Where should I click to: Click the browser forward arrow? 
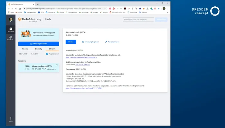(x=12, y=9)
